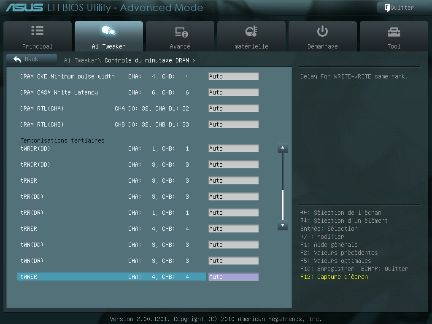Select the tRRSR Auto value field
The height and width of the screenshot is (324, 432).
(233, 229)
